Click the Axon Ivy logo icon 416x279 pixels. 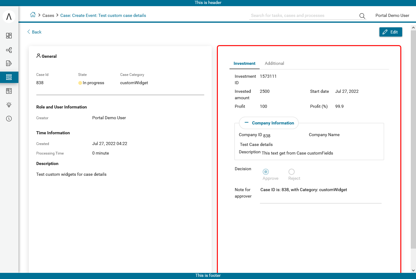point(9,16)
